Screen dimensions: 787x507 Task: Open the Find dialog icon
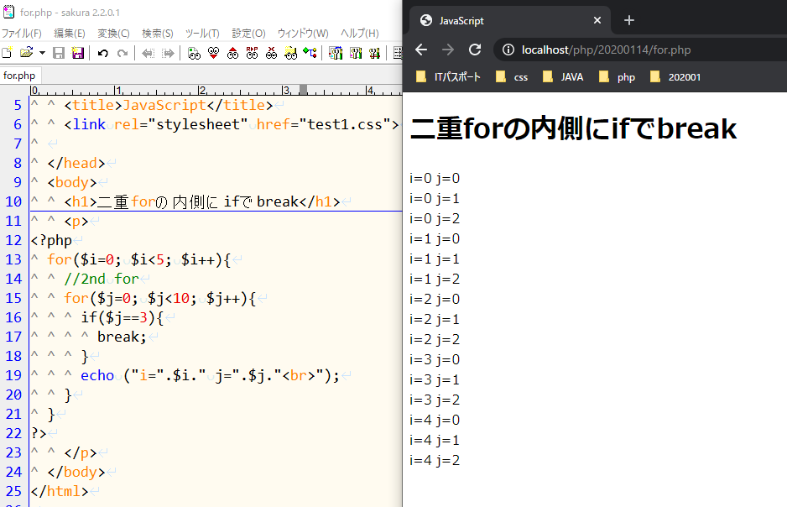tap(194, 53)
